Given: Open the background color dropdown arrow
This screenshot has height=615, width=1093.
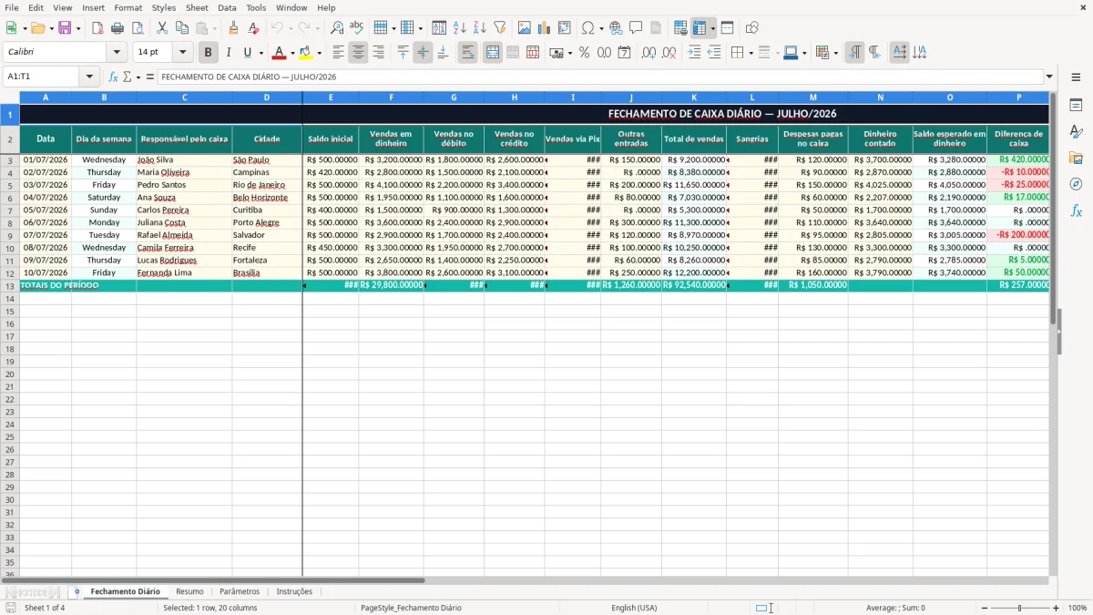Looking at the screenshot, I should pos(319,53).
